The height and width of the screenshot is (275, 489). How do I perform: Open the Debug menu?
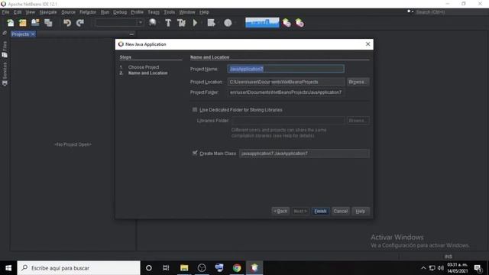click(120, 12)
